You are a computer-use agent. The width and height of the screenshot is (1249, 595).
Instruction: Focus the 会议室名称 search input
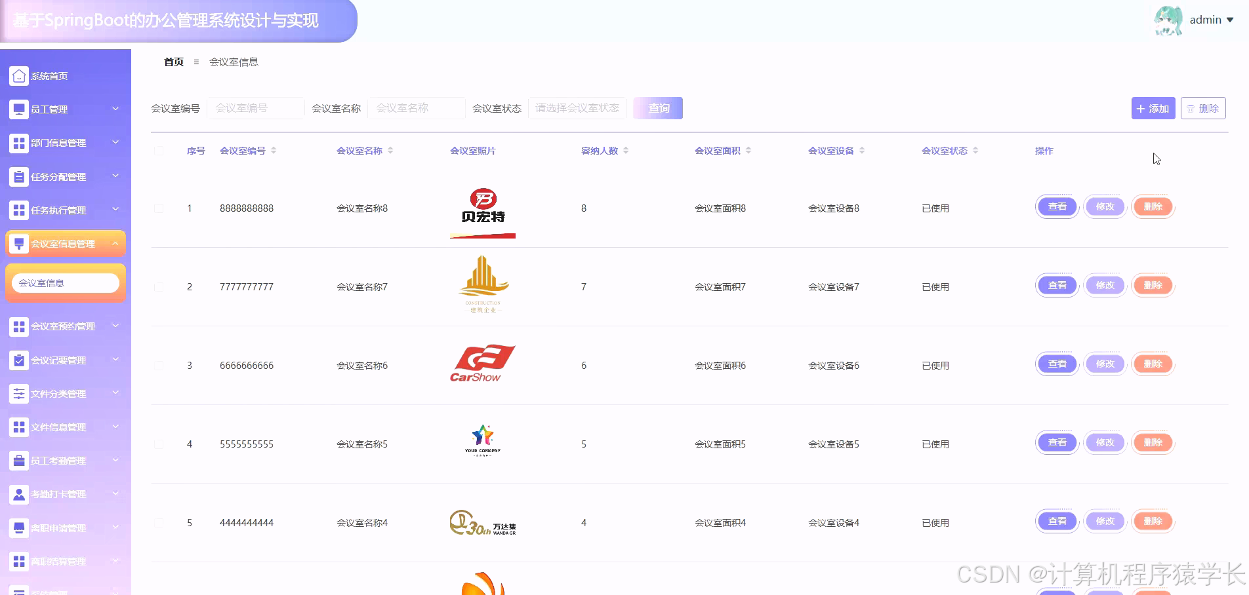click(x=417, y=108)
